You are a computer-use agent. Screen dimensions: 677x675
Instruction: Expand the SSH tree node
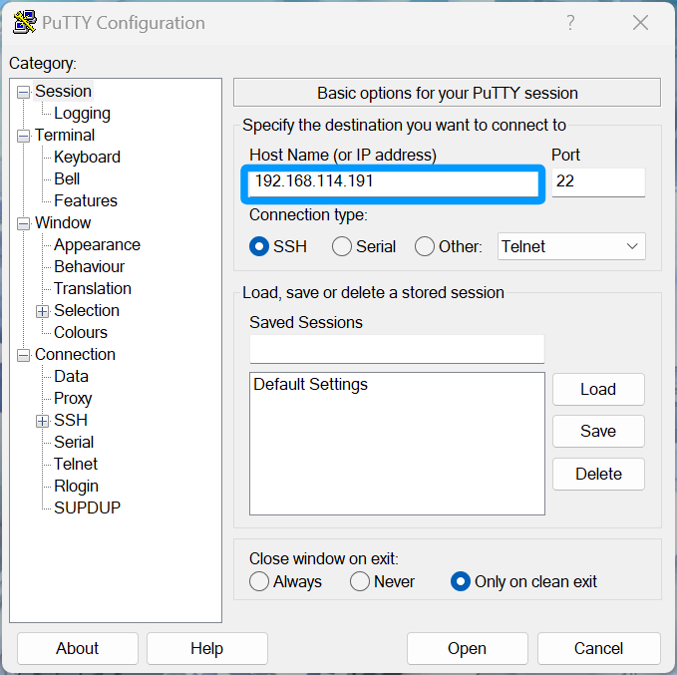(43, 421)
